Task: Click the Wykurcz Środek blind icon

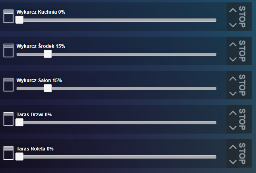Action: 8,51
